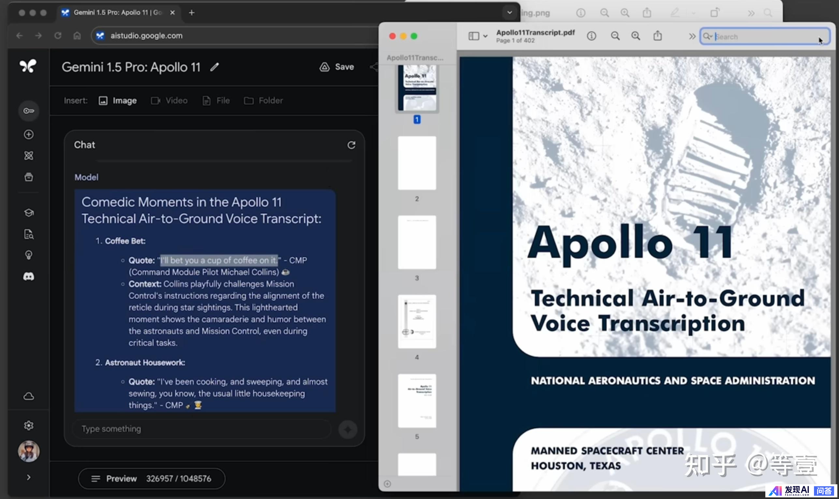
Task: Click the Preview Search field
Action: coord(765,36)
